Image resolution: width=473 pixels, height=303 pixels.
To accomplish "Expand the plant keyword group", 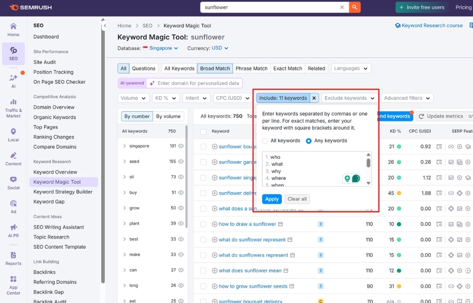I will coord(124,223).
